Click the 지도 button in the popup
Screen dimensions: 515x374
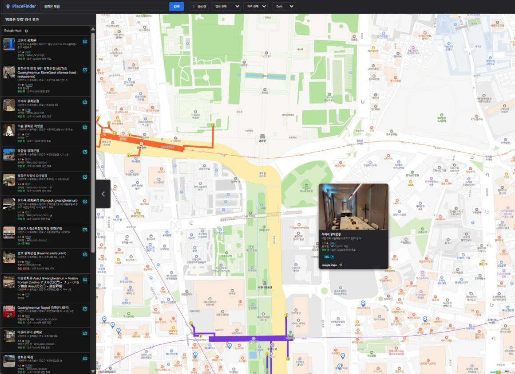tap(329, 257)
